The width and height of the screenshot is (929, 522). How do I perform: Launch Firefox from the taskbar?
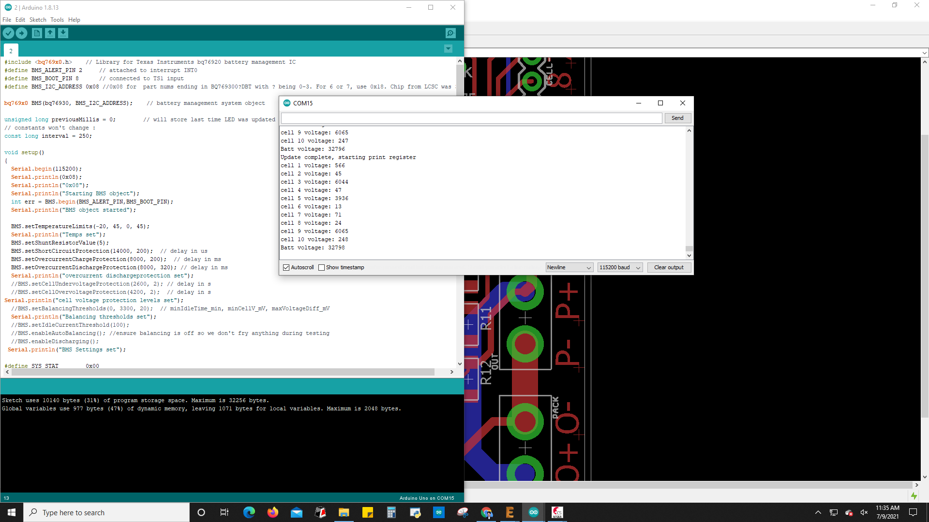click(x=272, y=512)
